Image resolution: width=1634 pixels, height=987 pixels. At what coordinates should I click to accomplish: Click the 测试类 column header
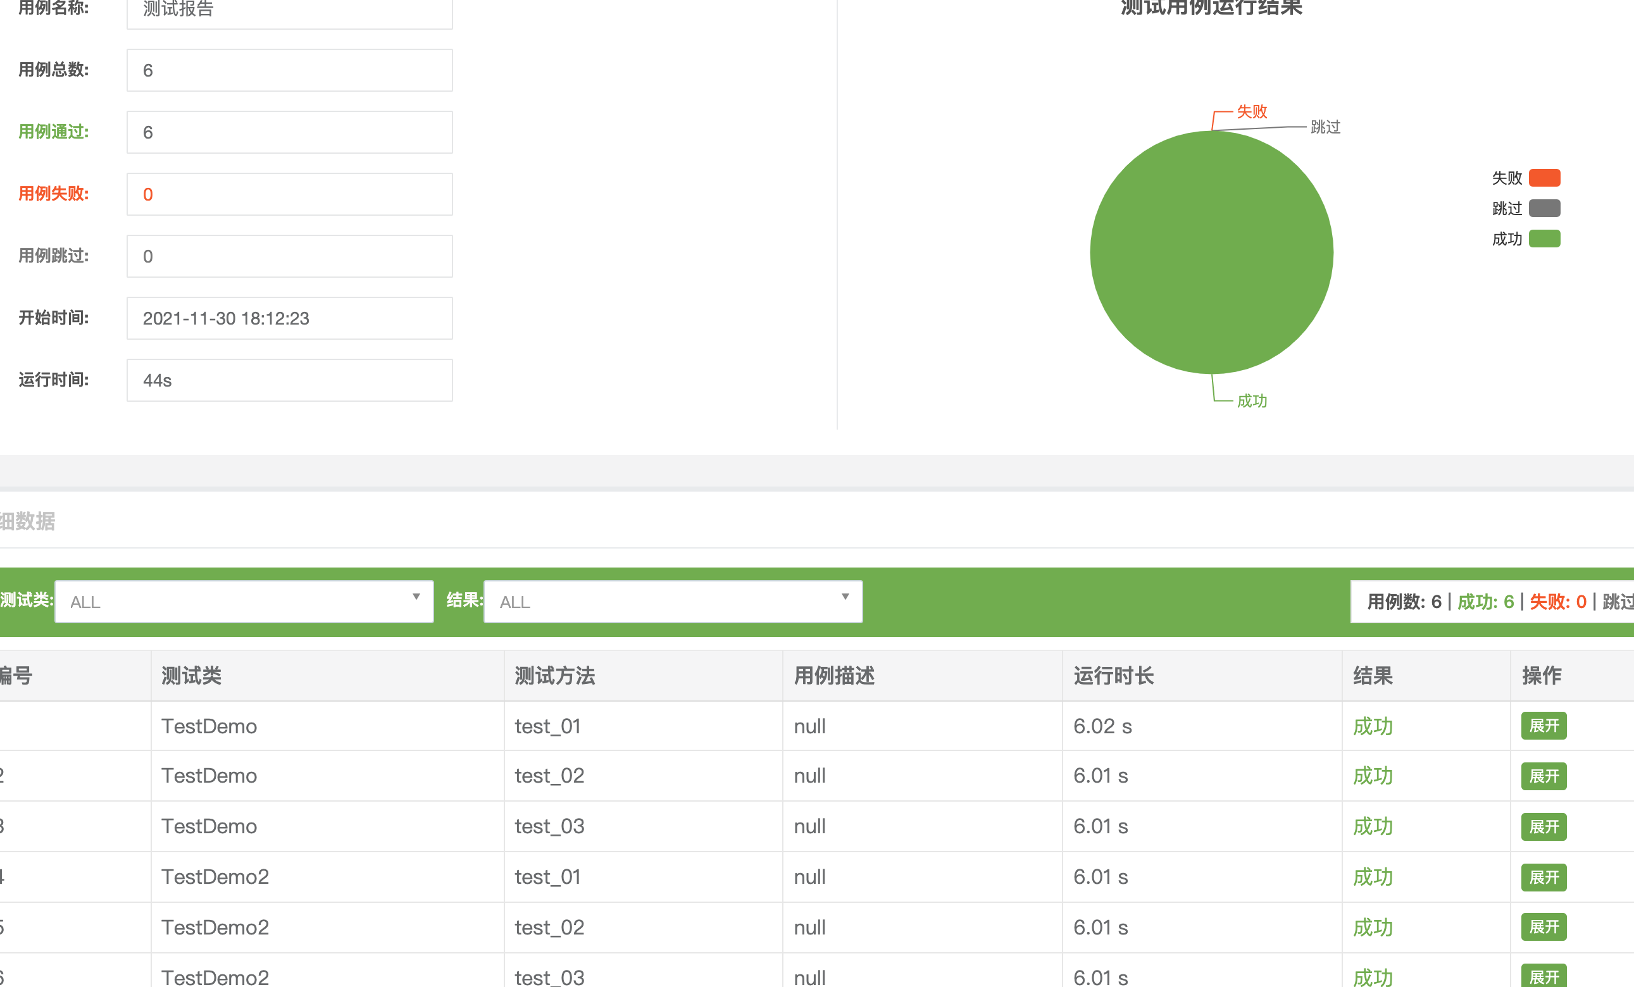pos(192,676)
